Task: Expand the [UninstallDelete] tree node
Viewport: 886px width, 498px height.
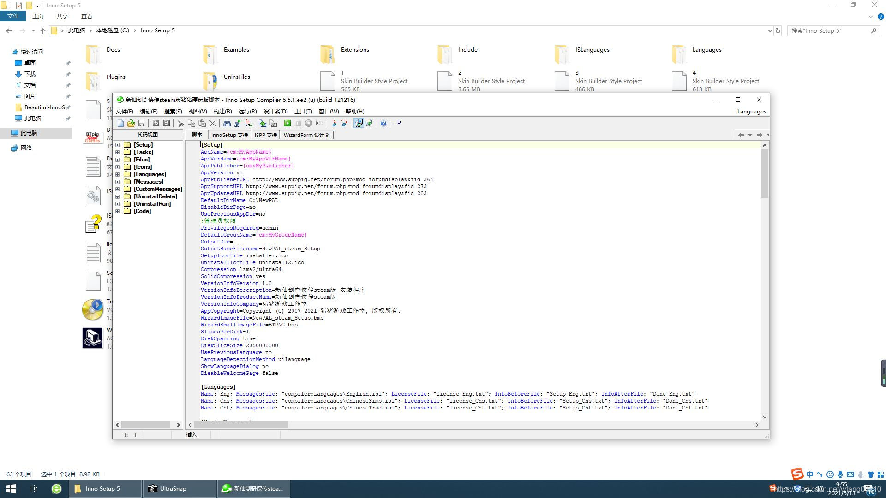Action: pos(118,196)
